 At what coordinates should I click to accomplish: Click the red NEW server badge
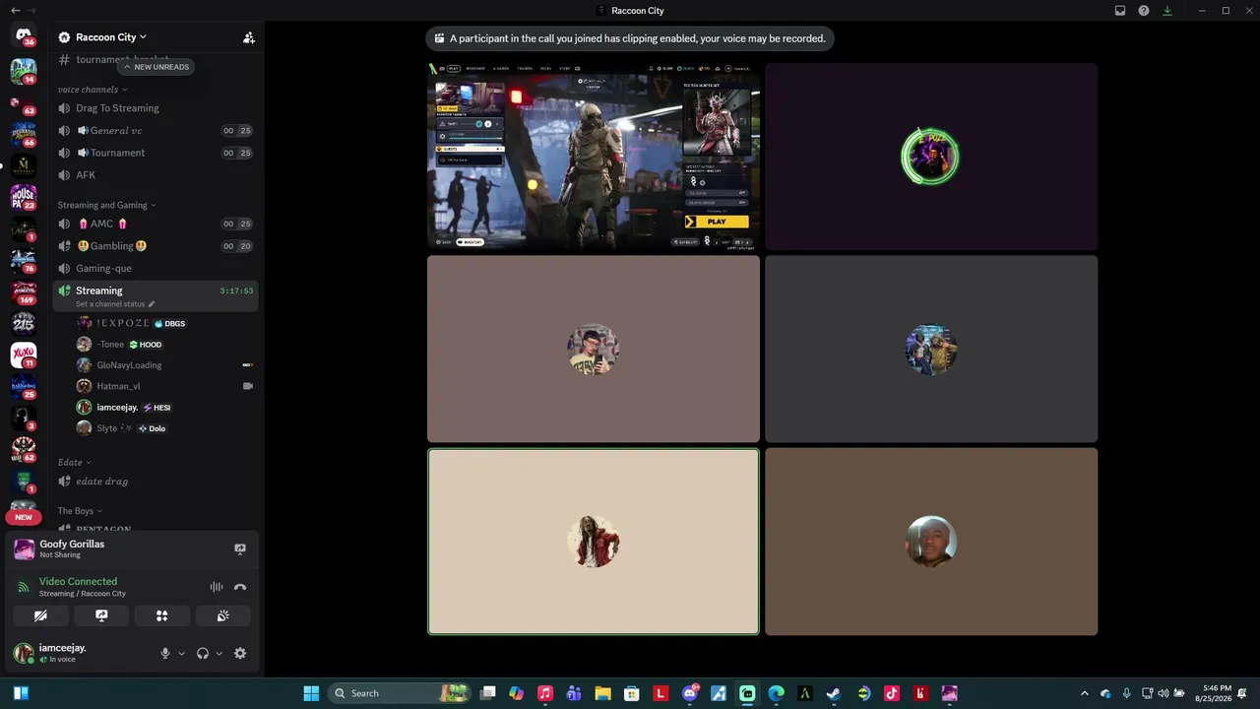24,517
